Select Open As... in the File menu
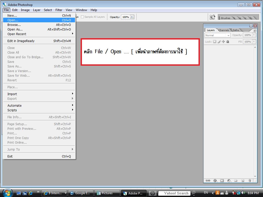 39,29
